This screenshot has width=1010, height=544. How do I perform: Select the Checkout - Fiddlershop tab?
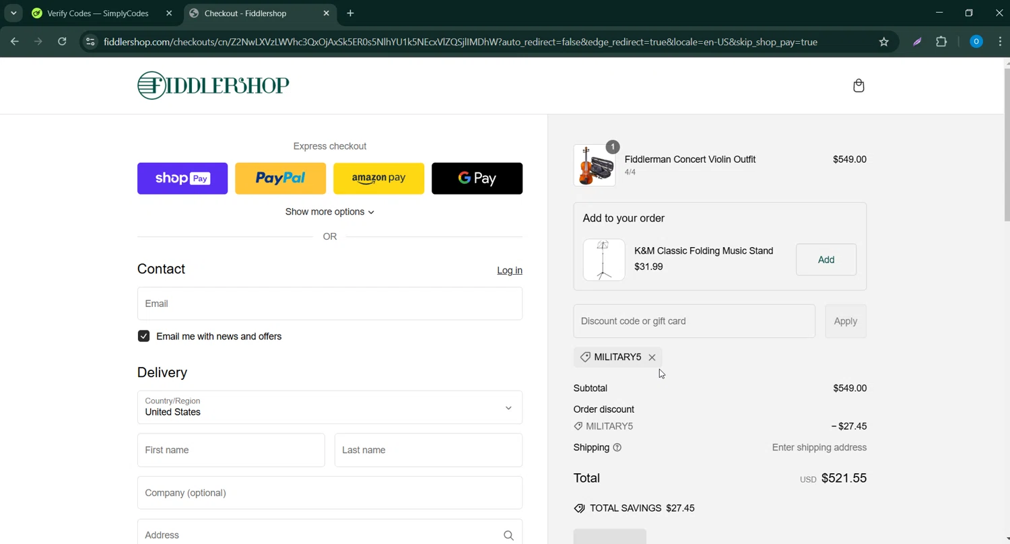[x=260, y=13]
